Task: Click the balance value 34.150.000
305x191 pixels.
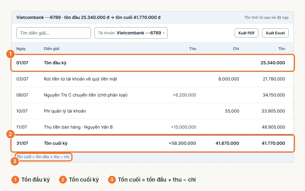Action: [274, 95]
